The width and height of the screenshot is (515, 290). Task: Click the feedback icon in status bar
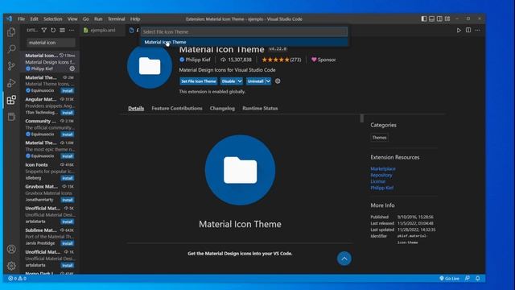click(x=467, y=278)
